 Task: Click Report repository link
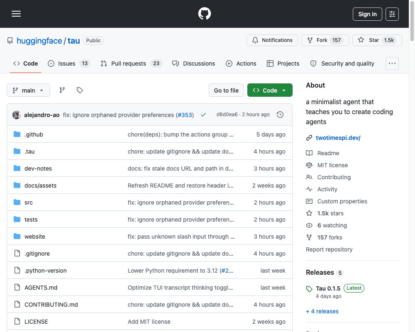(329, 249)
